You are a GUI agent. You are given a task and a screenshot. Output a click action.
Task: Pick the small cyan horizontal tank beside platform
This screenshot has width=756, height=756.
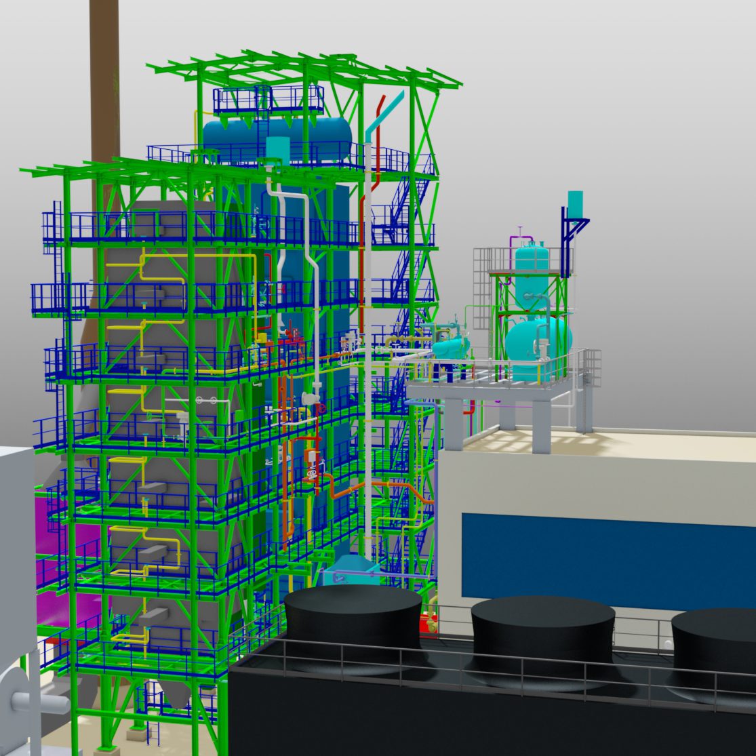pos(450,348)
